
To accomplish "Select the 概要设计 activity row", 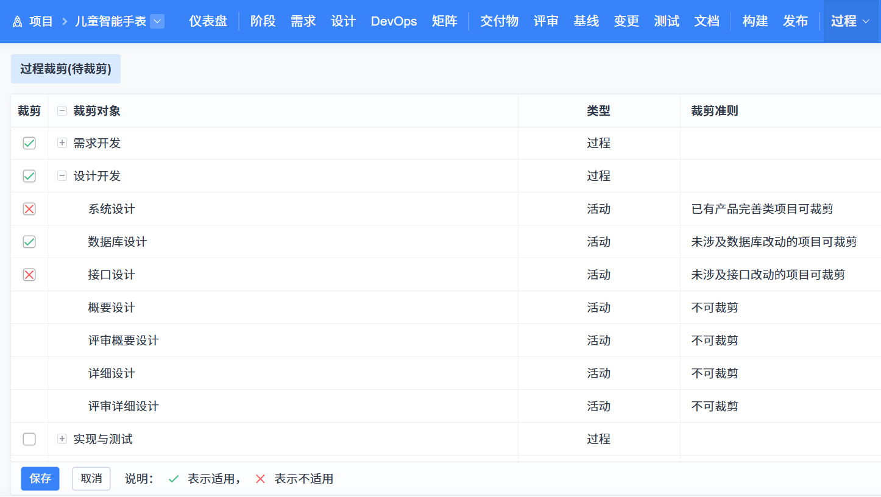I will point(446,308).
